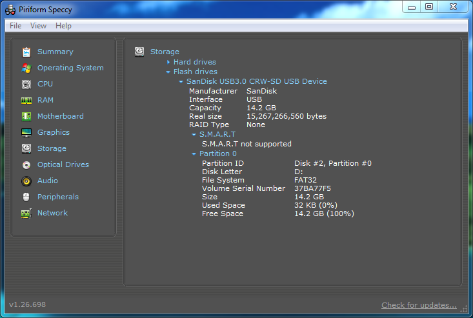This screenshot has width=473, height=318.
Task: Collapse the S.M.A.R.T section
Action: (194, 134)
